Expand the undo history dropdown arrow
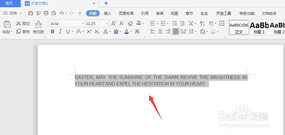This screenshot has width=285, height=135. click(x=66, y=13)
